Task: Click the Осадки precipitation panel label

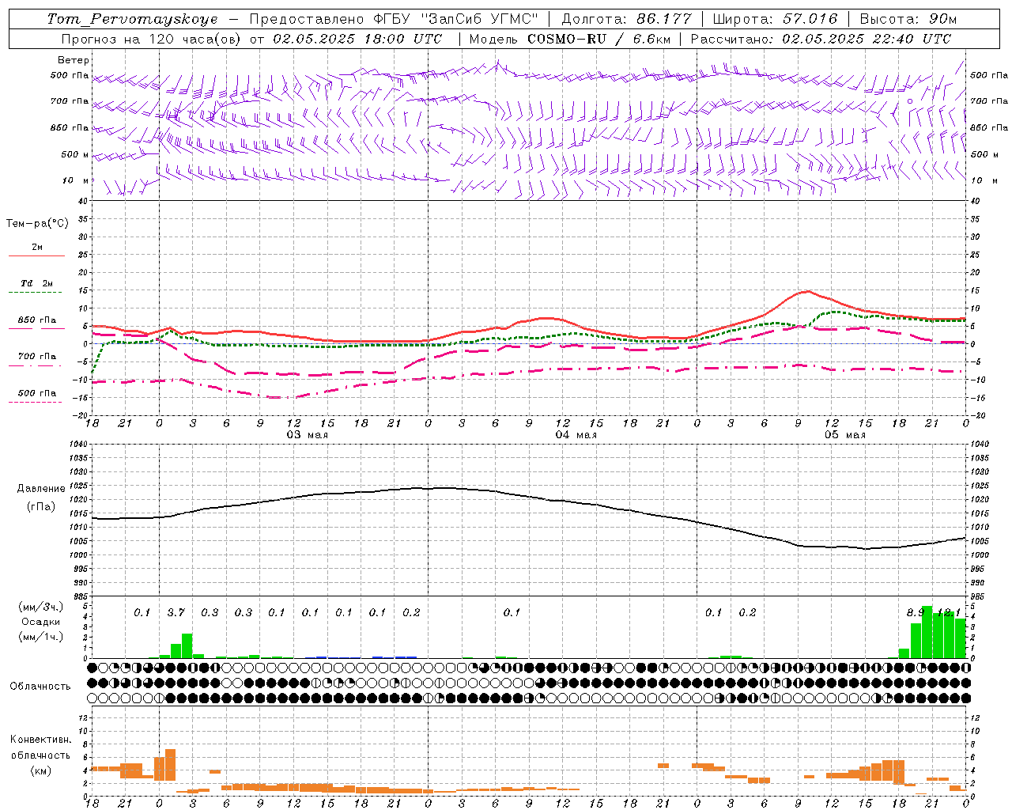Action: (40, 622)
